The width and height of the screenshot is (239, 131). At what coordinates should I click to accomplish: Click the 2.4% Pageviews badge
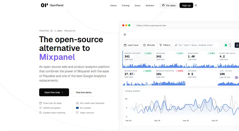(211, 53)
